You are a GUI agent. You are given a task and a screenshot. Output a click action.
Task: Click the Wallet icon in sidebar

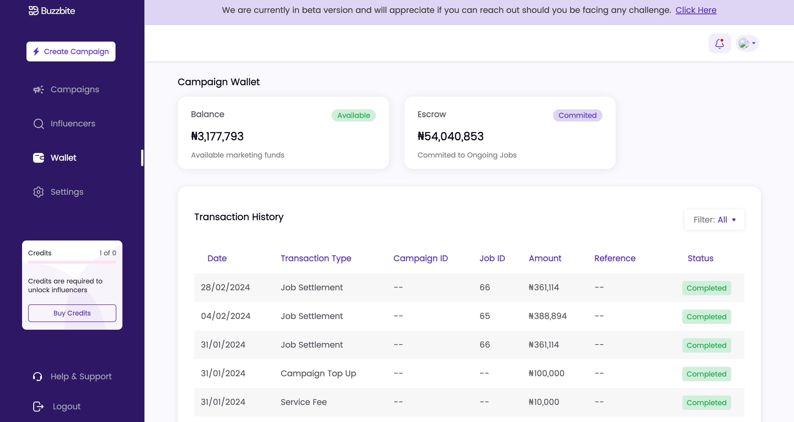click(39, 158)
